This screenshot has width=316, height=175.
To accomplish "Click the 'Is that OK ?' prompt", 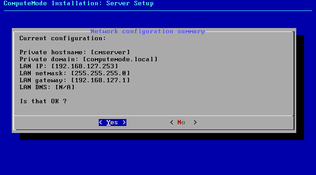I will click(43, 101).
